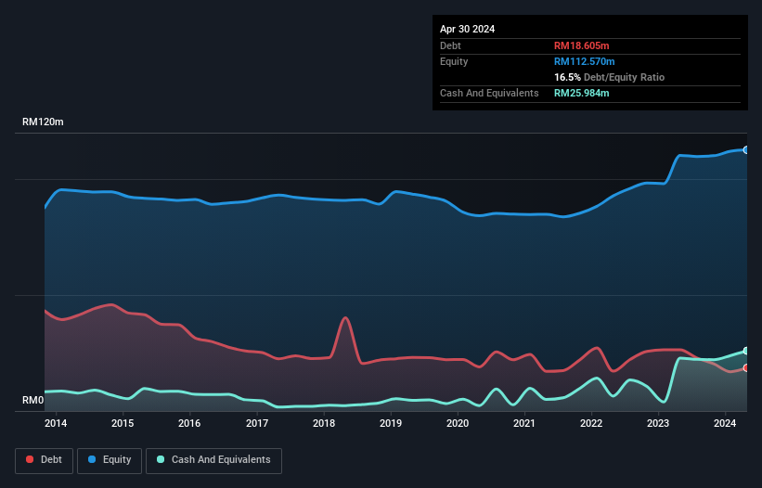762x488 pixels.
Task: Select the 2018 x-axis label
Action: [324, 423]
